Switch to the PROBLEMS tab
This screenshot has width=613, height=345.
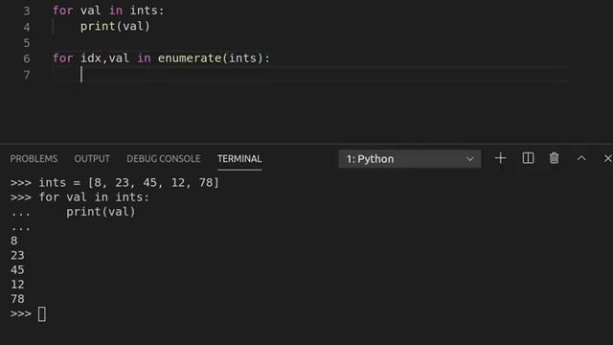pyautogui.click(x=34, y=159)
